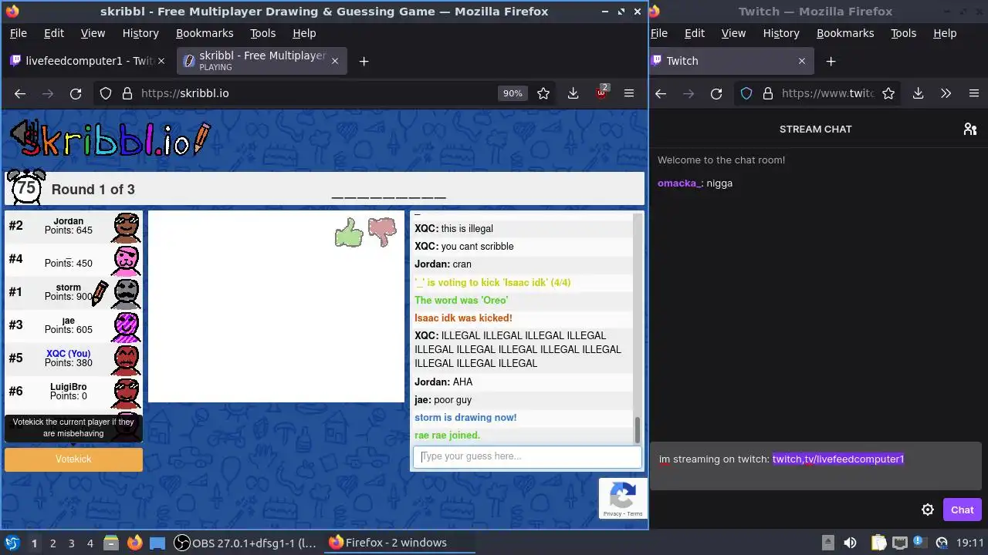Viewport: 988px width, 555px height.
Task: Open the clipboard tray icon
Action: (x=878, y=543)
